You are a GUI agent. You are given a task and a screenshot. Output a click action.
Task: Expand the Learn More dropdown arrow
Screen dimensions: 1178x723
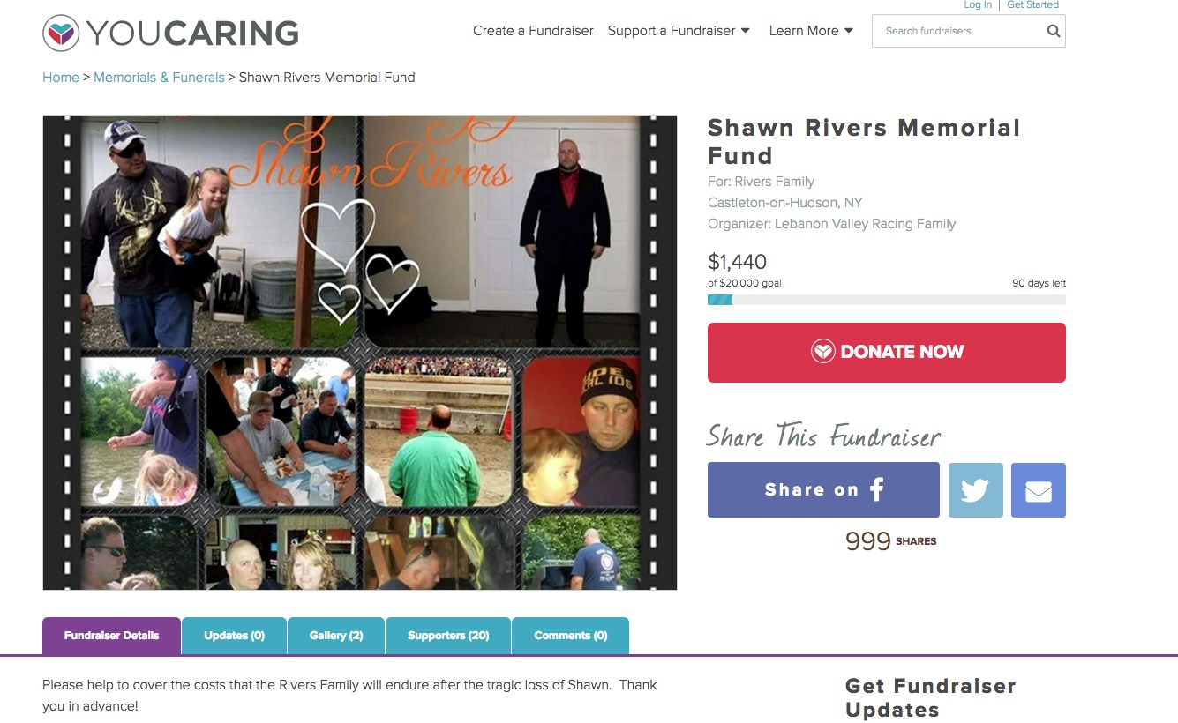pos(849,31)
